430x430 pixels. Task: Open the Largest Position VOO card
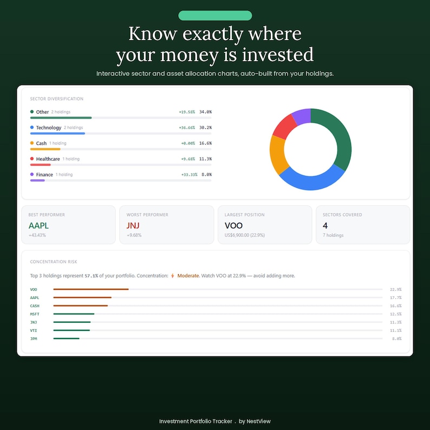pyautogui.click(x=265, y=225)
